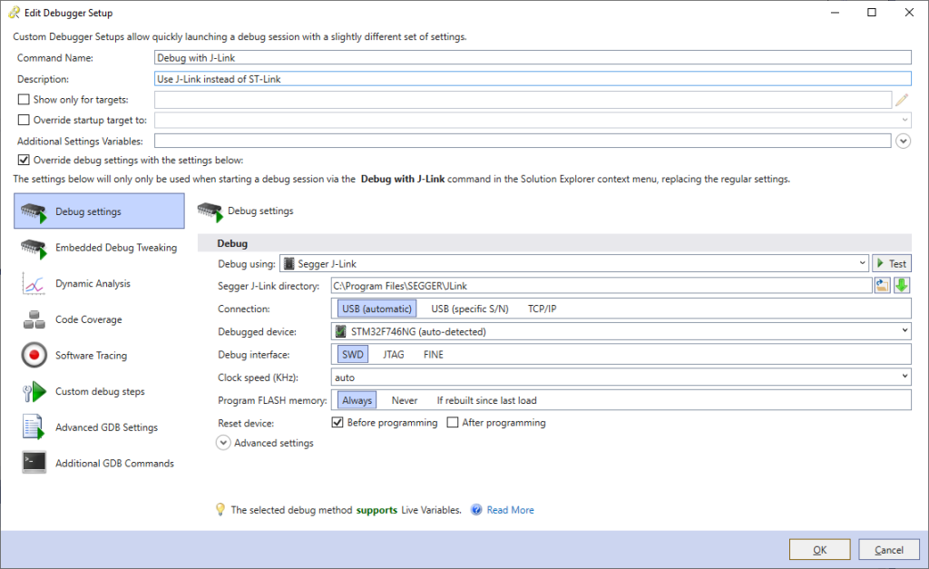Image resolution: width=929 pixels, height=569 pixels.
Task: Open the Read More link
Action: coord(510,510)
